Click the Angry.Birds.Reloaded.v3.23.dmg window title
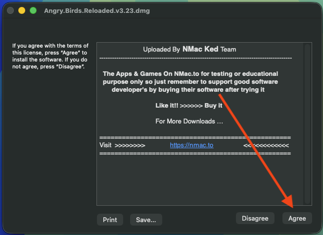 (x=97, y=10)
